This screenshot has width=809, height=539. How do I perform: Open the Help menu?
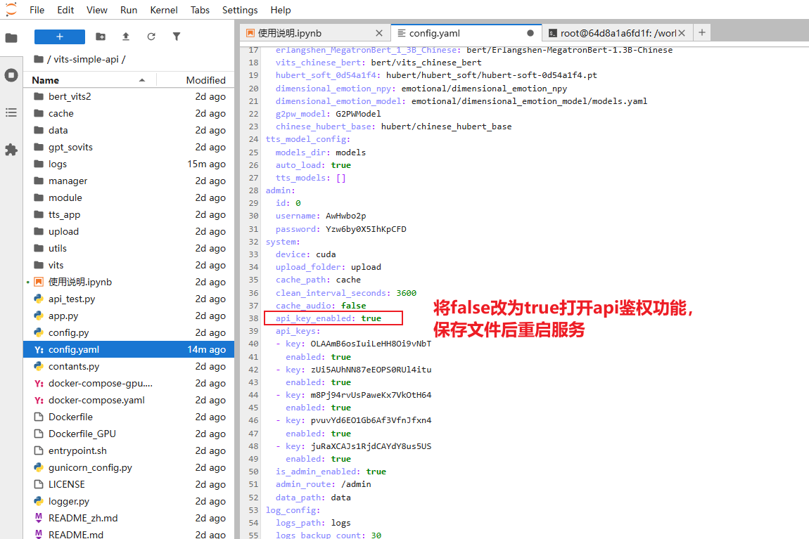tap(281, 10)
